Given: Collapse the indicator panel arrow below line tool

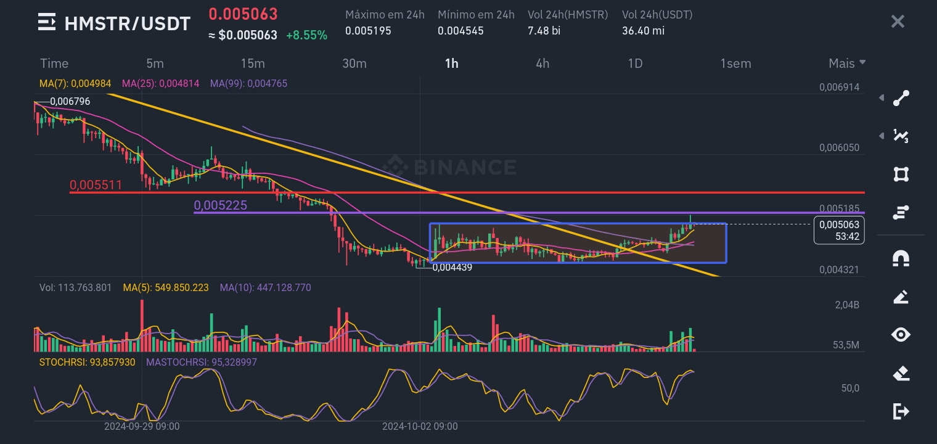Looking at the screenshot, I should pos(882,136).
